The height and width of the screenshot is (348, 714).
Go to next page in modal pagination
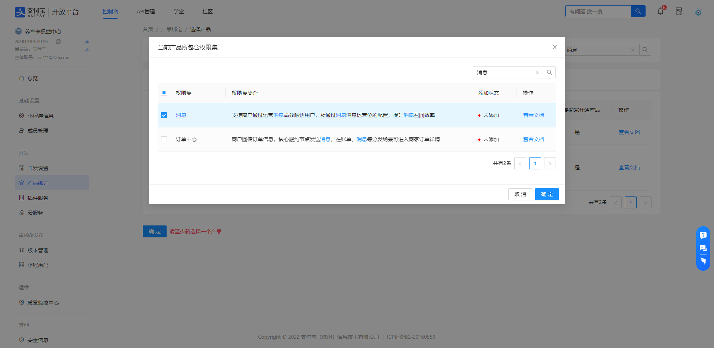550,163
